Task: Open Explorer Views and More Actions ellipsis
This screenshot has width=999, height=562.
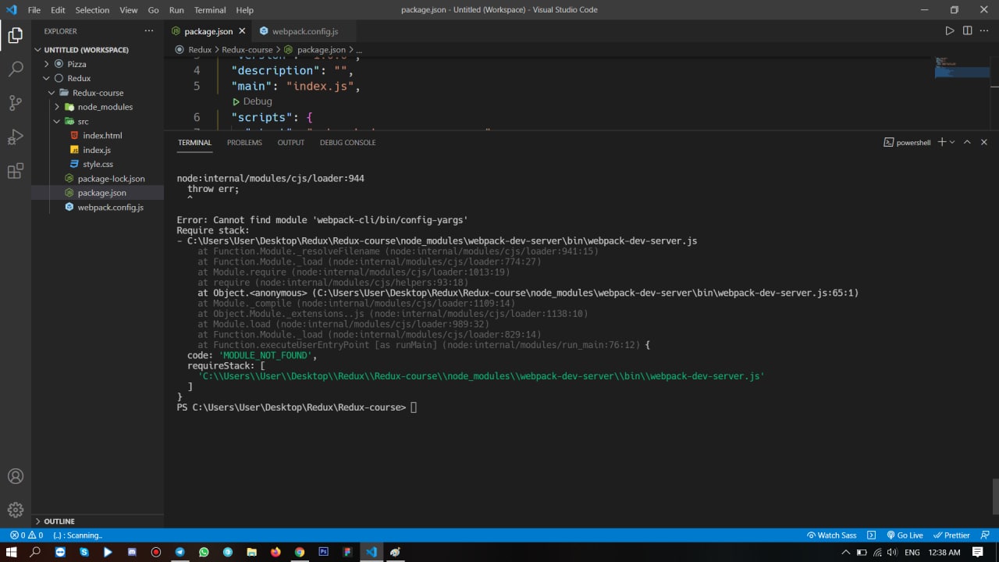Action: click(x=149, y=31)
